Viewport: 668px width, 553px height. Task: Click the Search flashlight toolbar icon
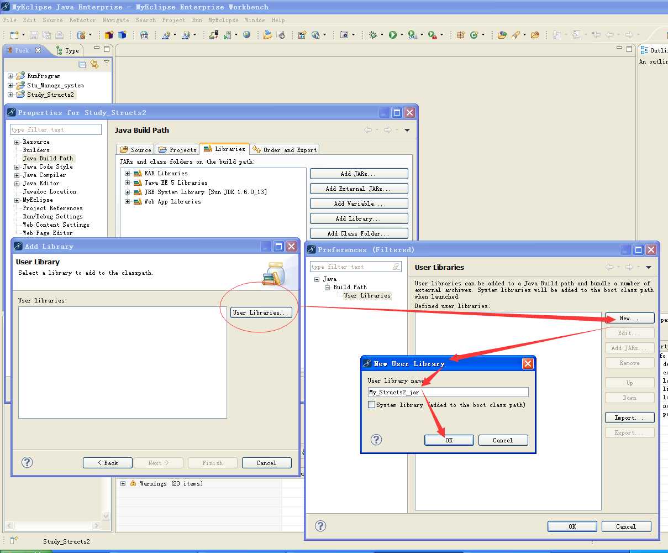(x=515, y=35)
